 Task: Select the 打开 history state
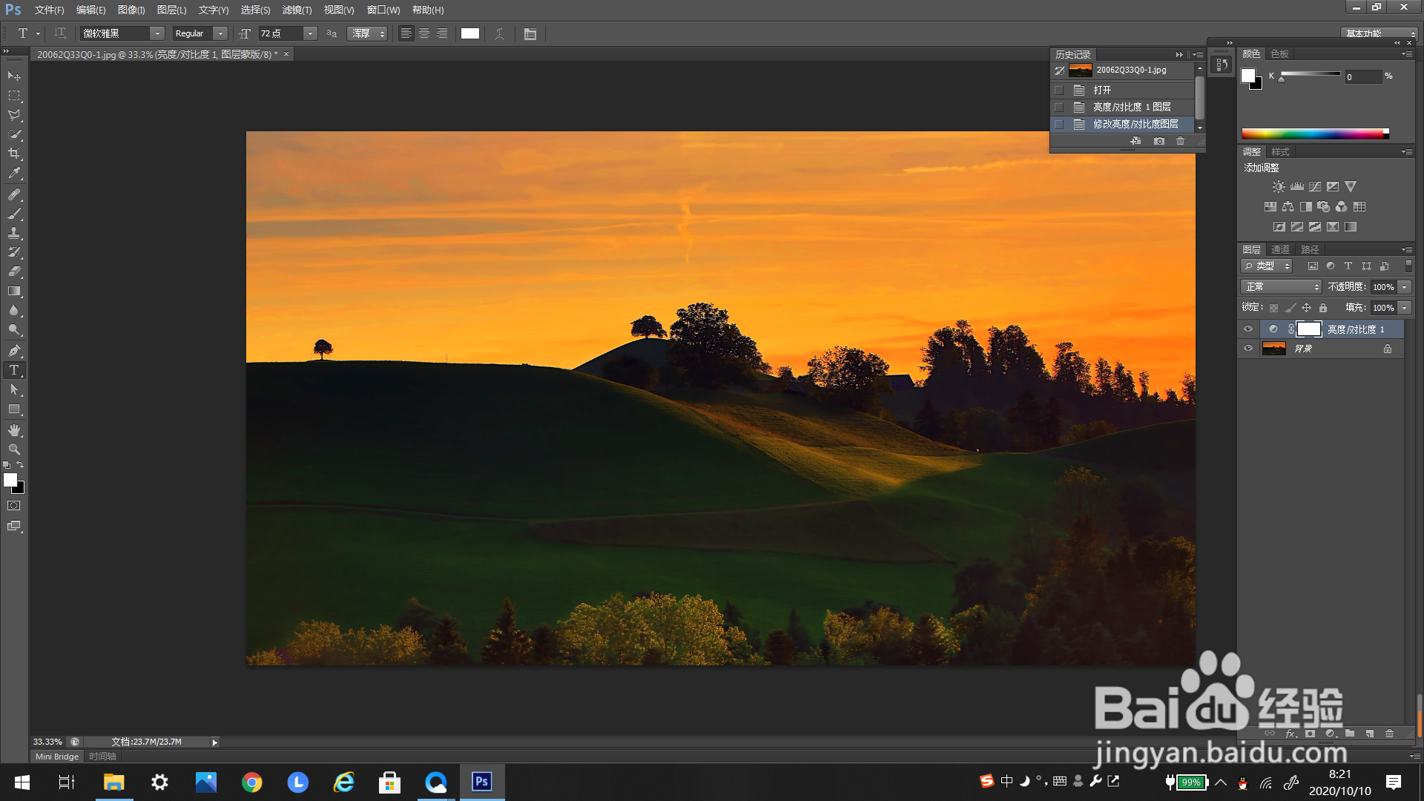pyautogui.click(x=1102, y=90)
